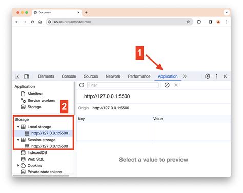Open DevTools customize three-dot menu
Image resolution: width=243 pixels, height=193 pixels.
point(217,76)
